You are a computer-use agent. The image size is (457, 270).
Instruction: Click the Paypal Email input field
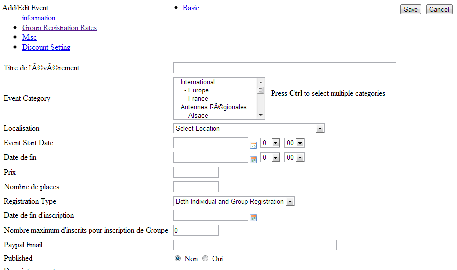[x=255, y=245]
